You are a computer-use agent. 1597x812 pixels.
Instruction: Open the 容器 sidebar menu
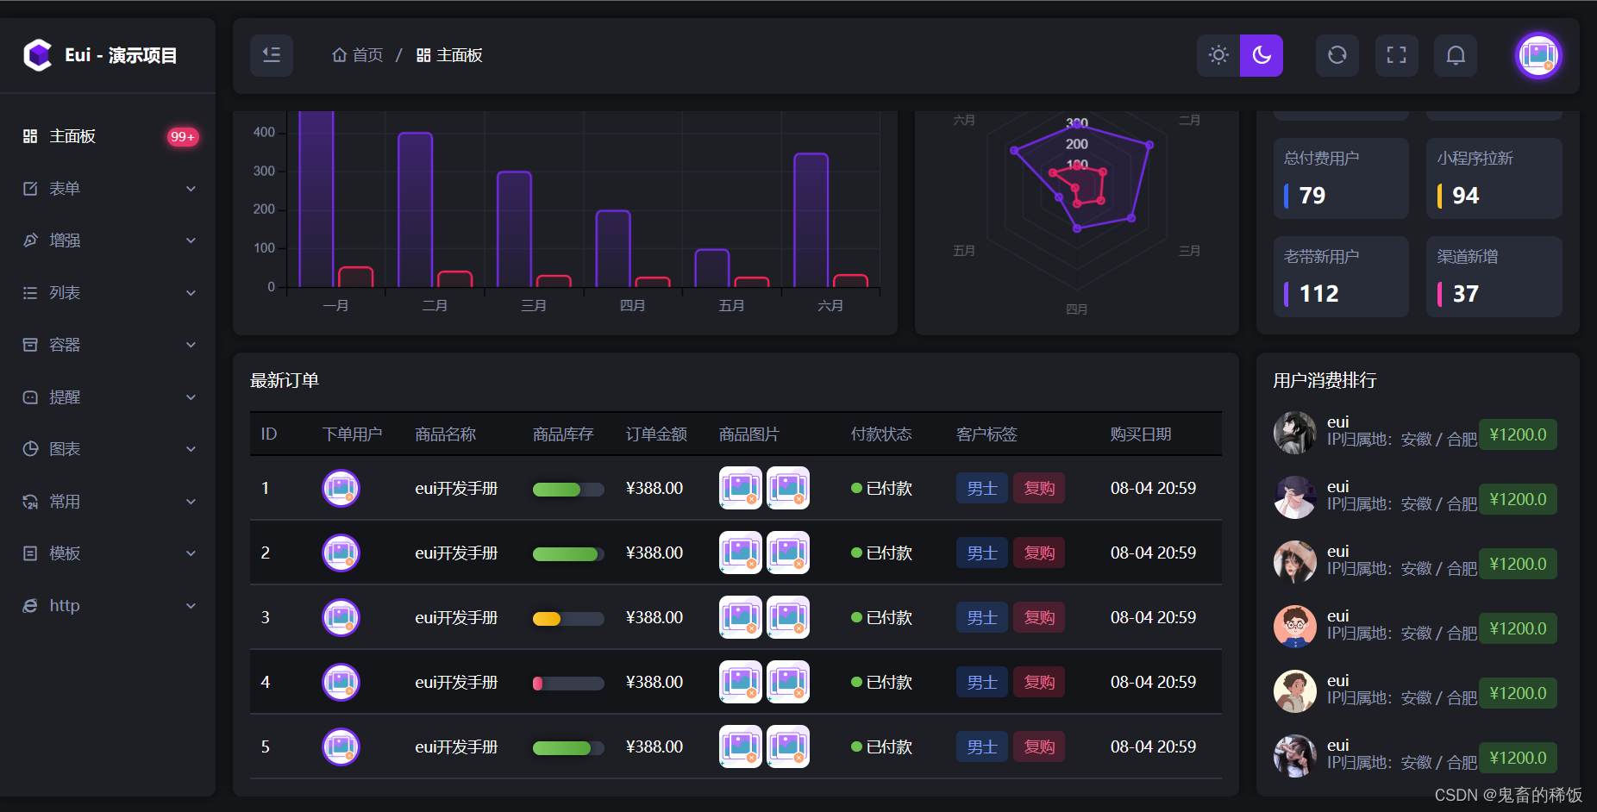pyautogui.click(x=108, y=345)
